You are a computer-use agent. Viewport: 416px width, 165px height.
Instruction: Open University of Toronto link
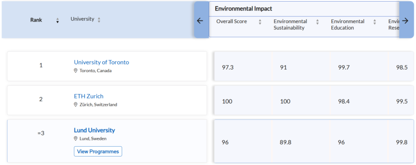coord(101,62)
